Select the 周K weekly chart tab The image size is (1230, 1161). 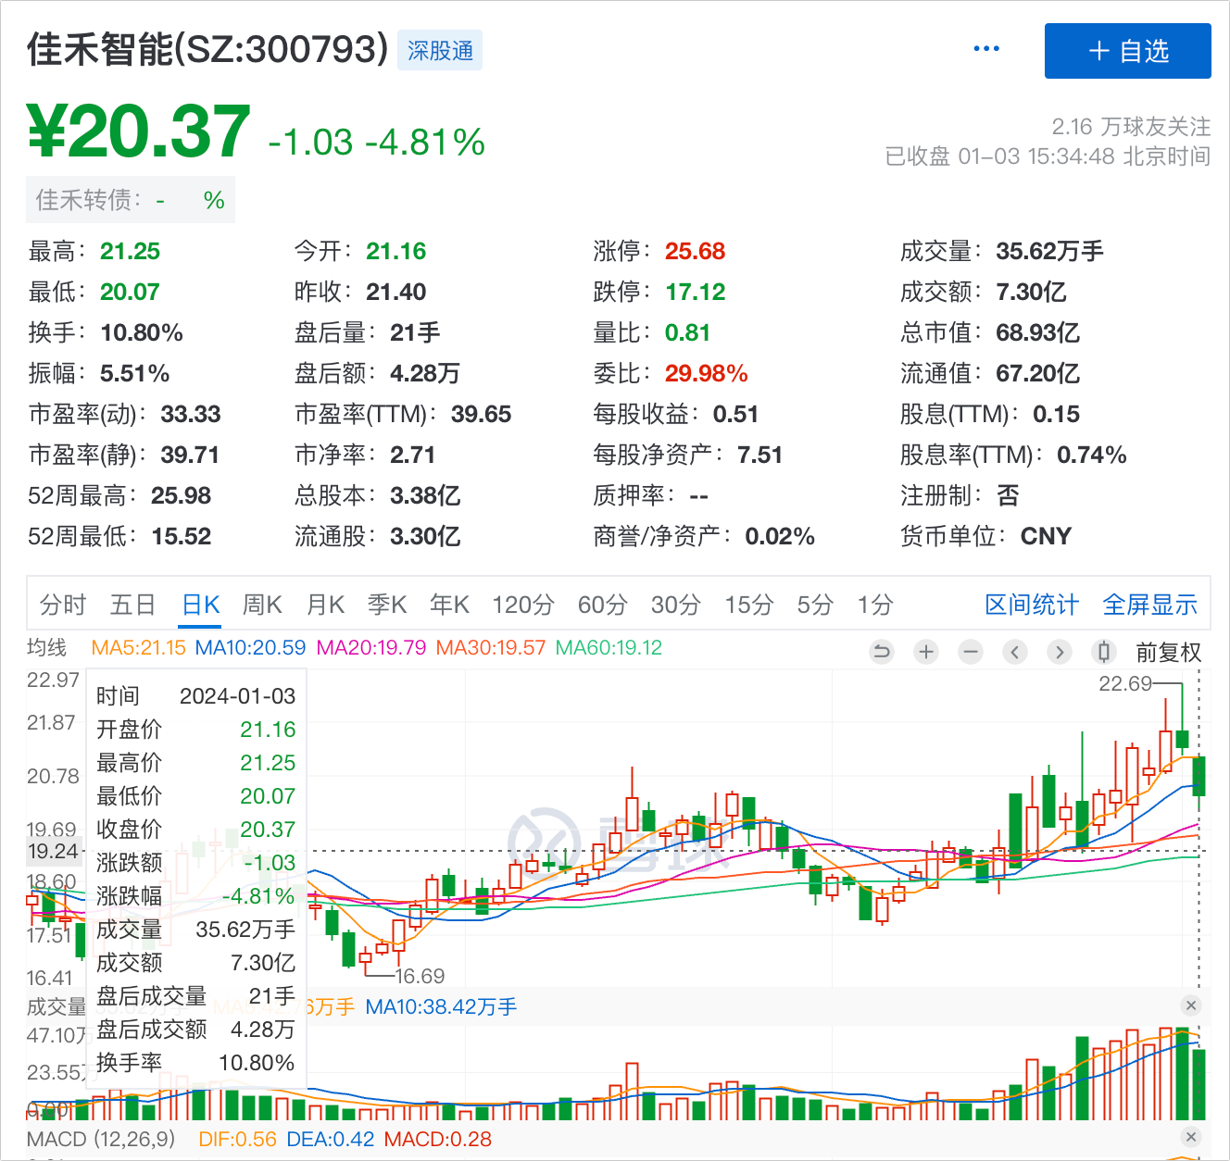coord(262,605)
